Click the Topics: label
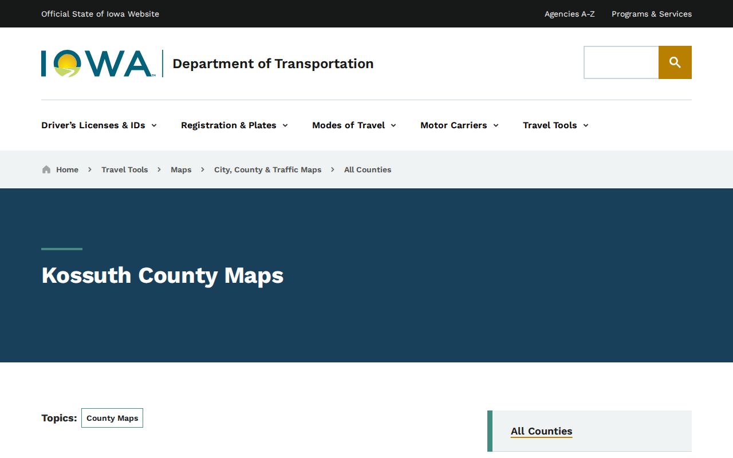 point(59,418)
